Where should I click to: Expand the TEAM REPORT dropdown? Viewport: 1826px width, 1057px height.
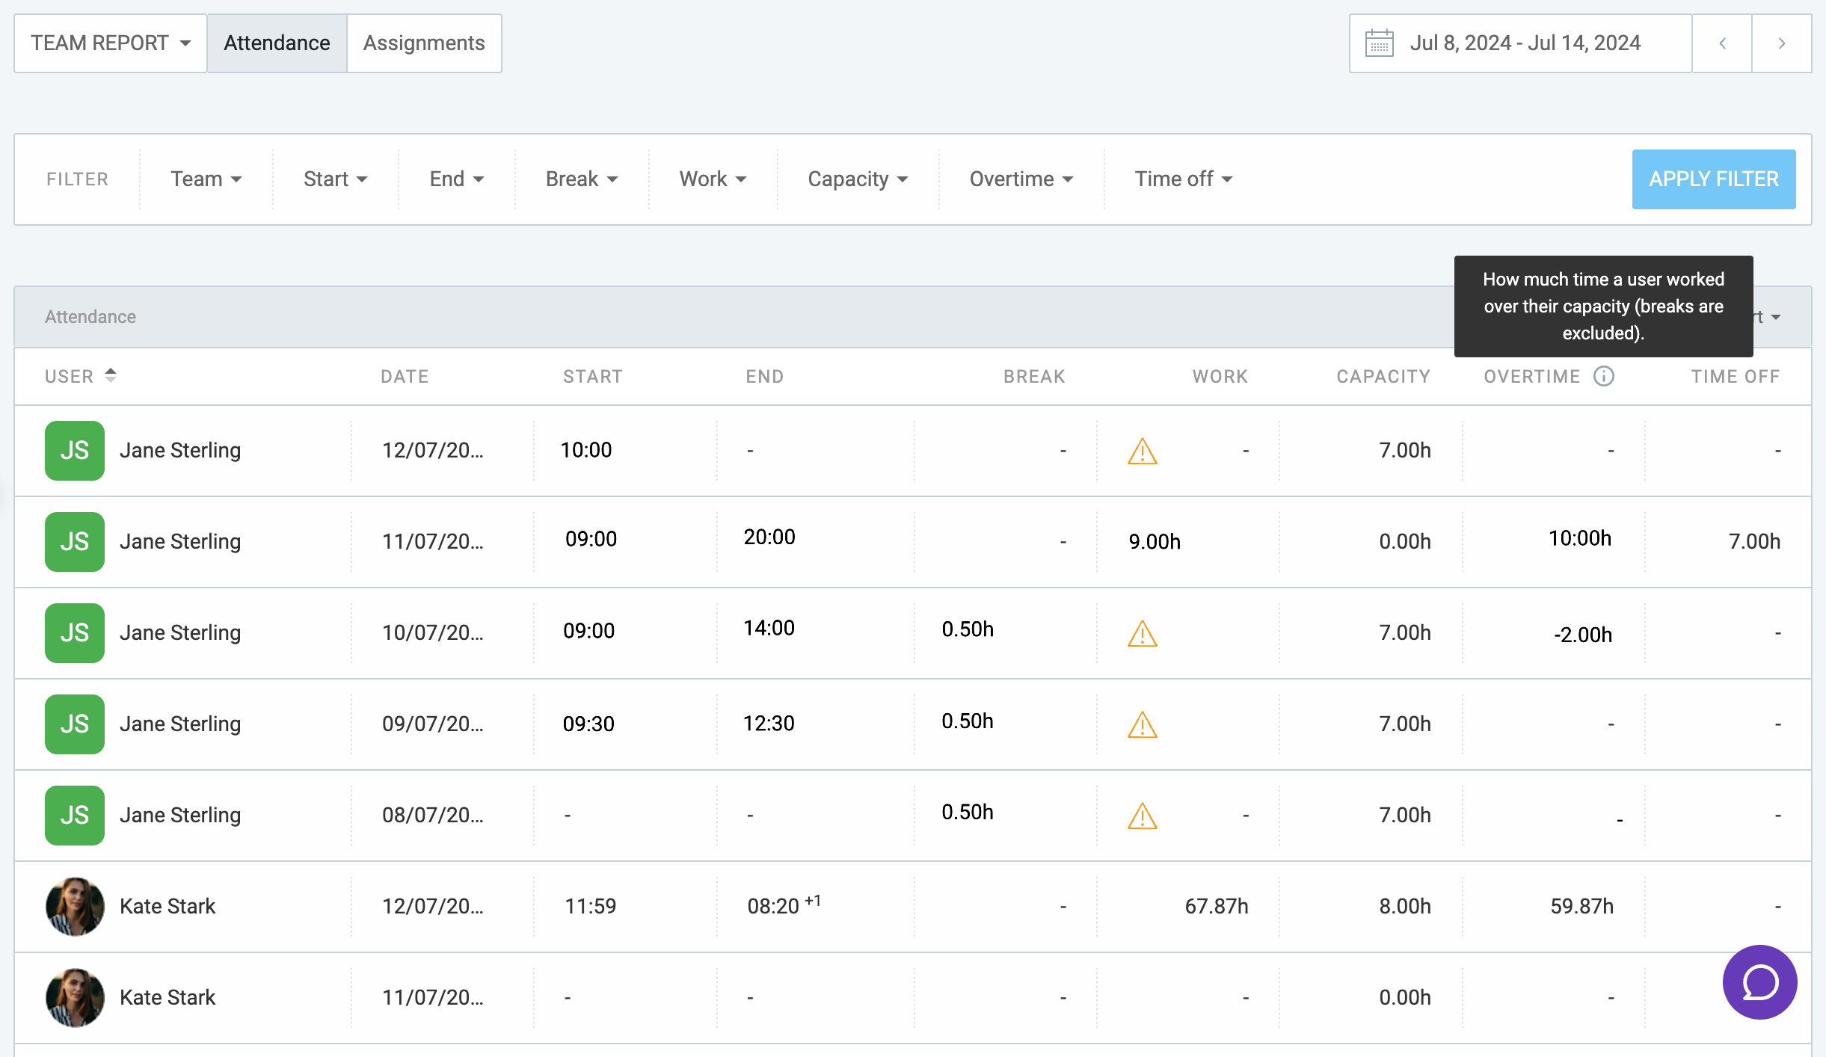coord(109,43)
